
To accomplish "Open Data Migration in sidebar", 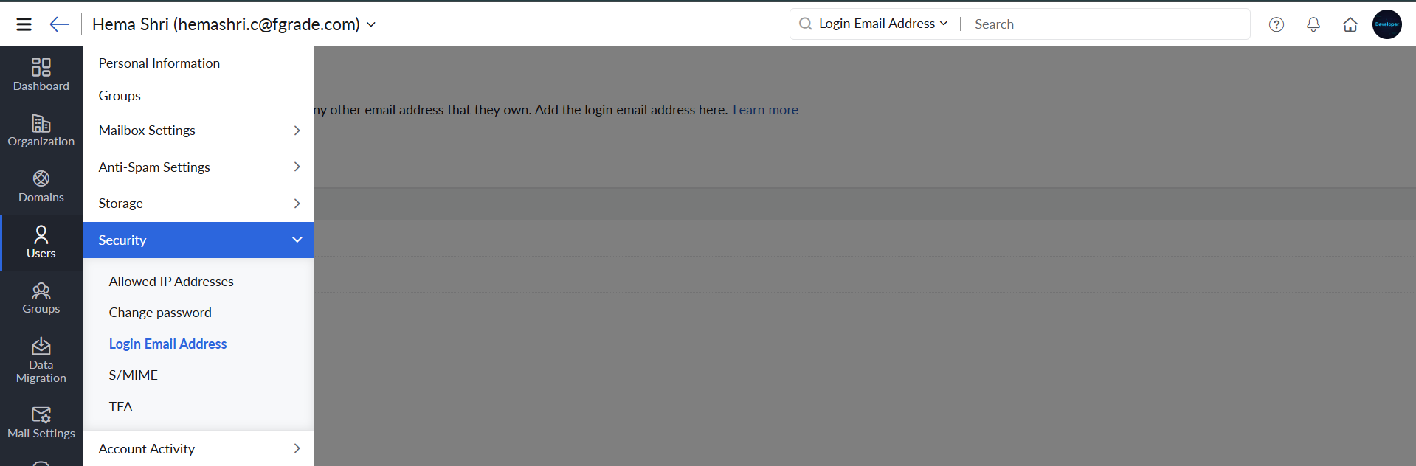I will coord(41,361).
